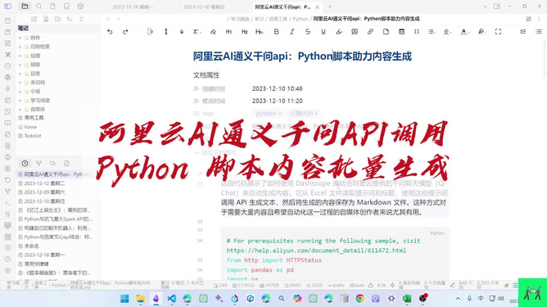547x307 pixels.
Task: Apply H1 heading style
Action: [x=228, y=32]
